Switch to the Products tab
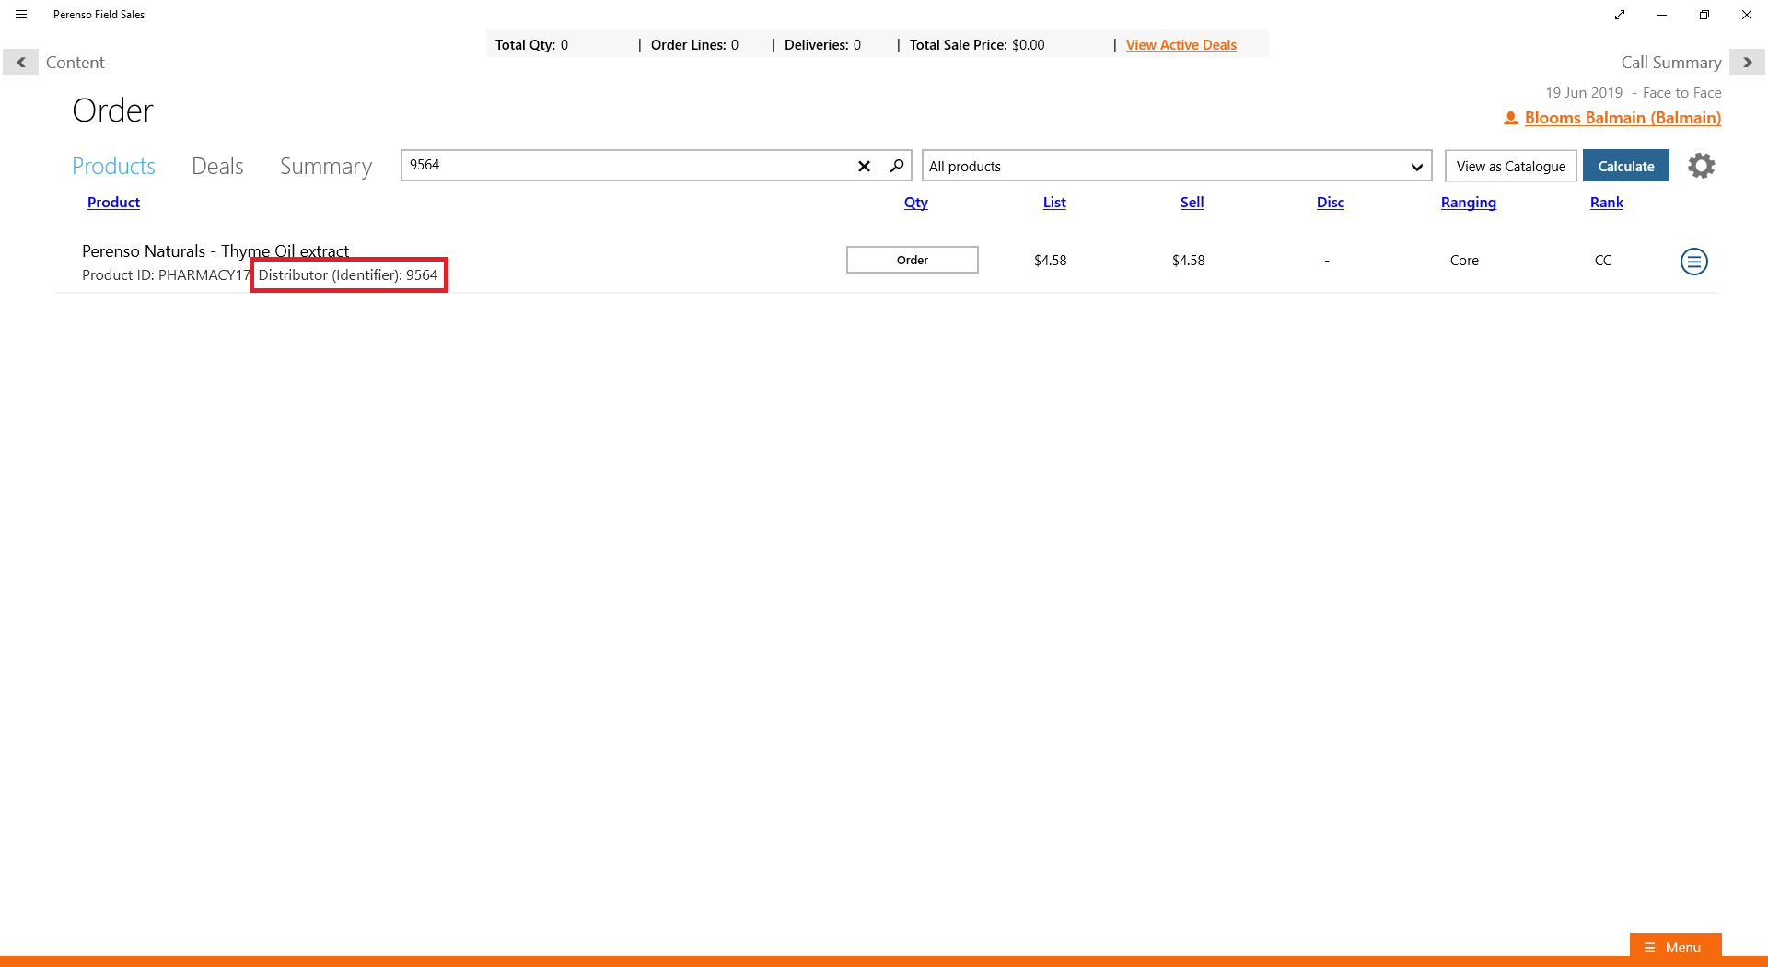1768x967 pixels. 113,166
